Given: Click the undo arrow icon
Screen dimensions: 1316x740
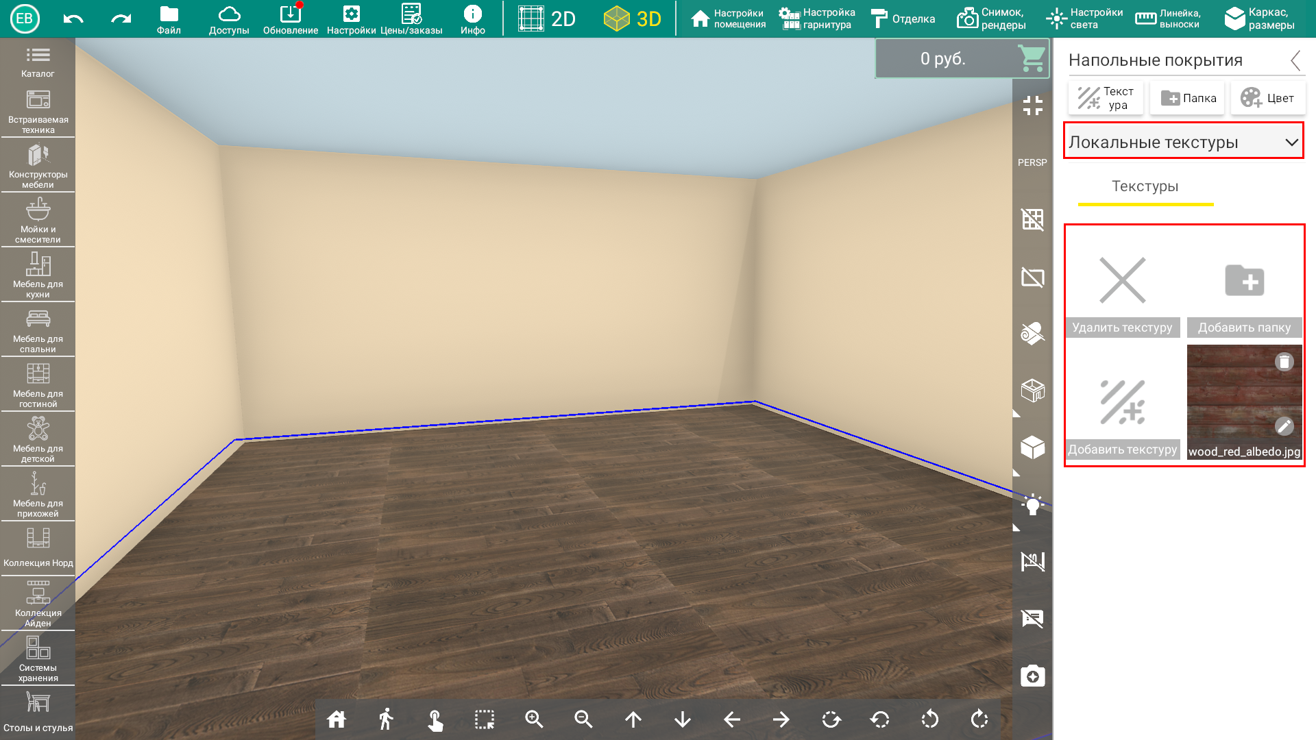Looking at the screenshot, I should 73,18.
